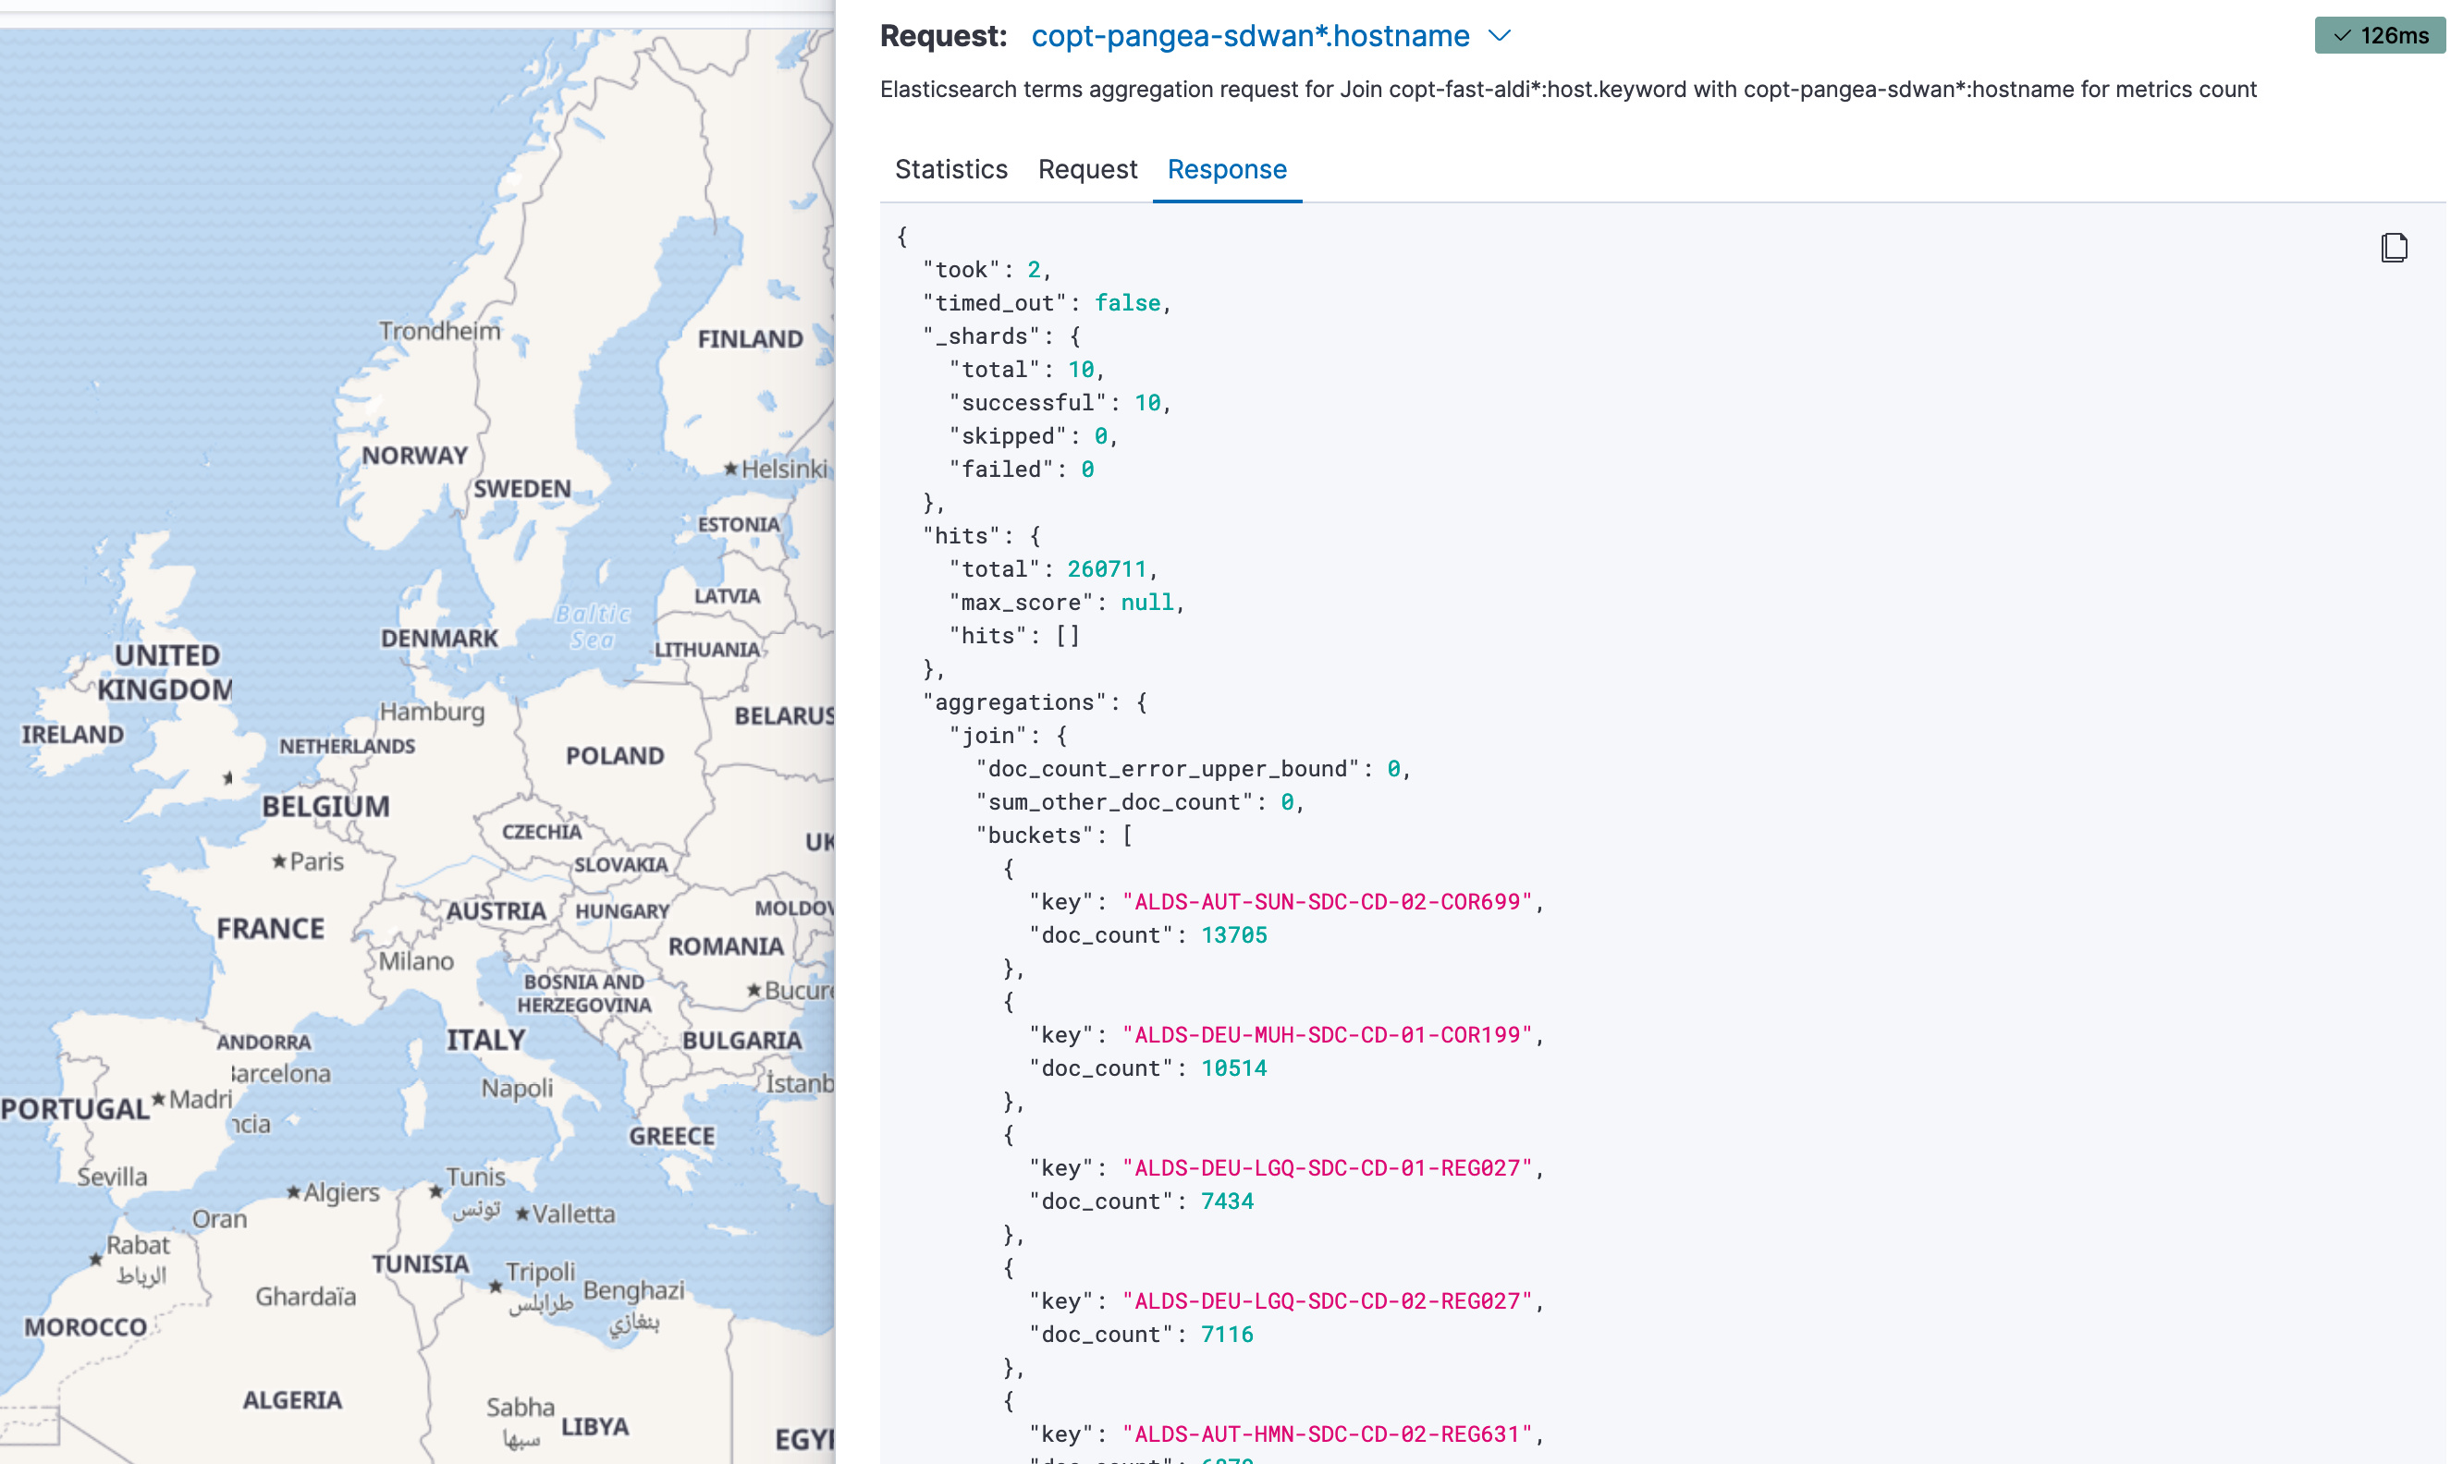The image size is (2463, 1464).
Task: Click the POLAND label on the map
Action: pos(614,756)
